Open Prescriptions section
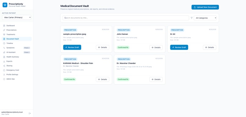The image size is (246, 117). pos(16,30)
